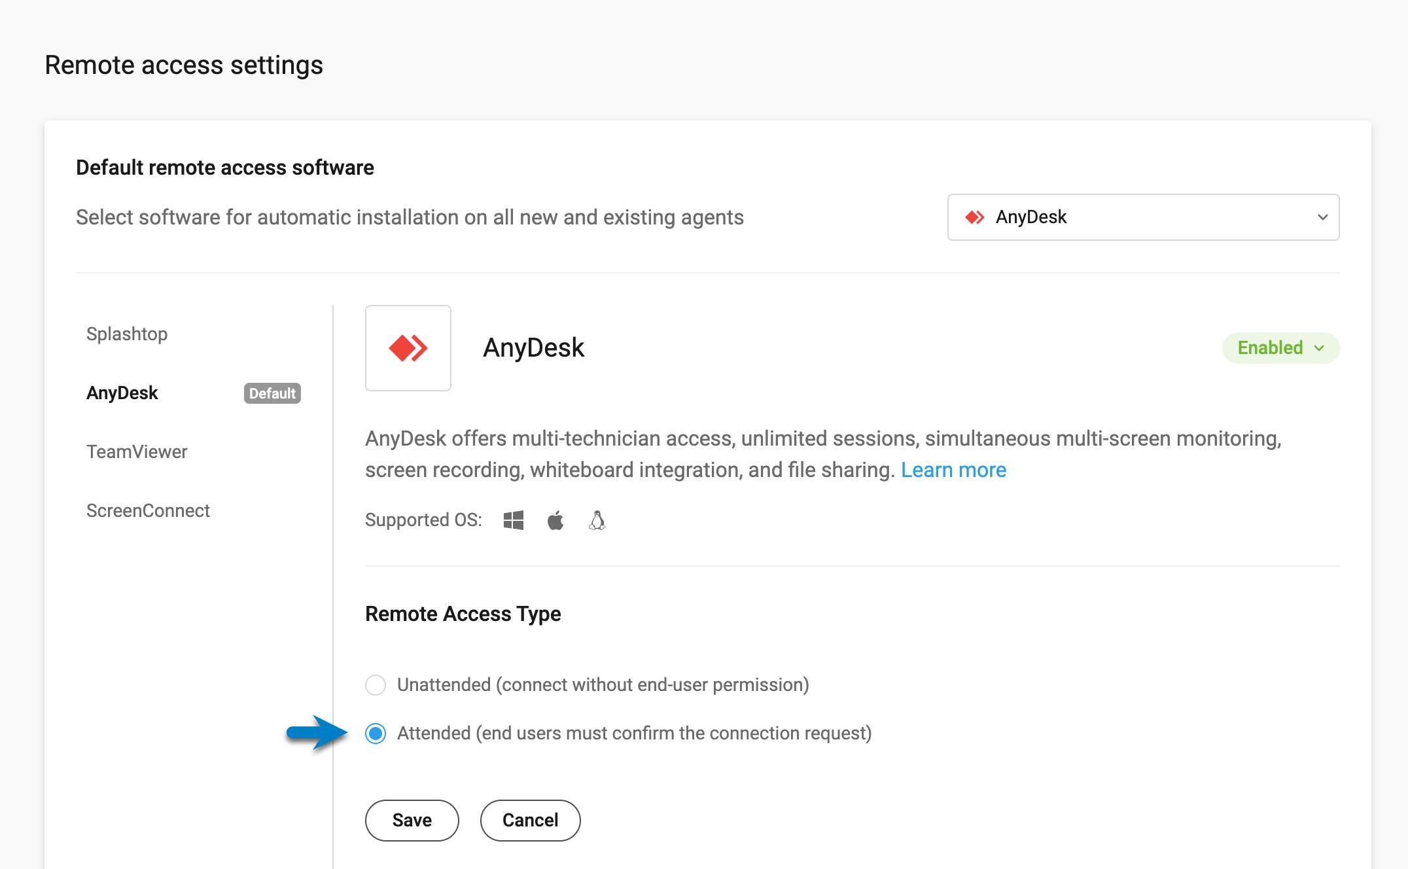Click the Default badge next to AnyDesk
This screenshot has width=1408, height=869.
point(272,393)
